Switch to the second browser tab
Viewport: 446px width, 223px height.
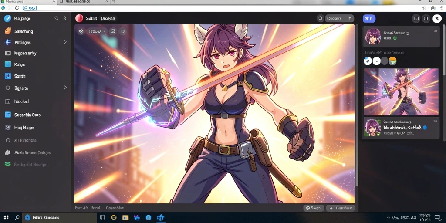(x=83, y=2)
